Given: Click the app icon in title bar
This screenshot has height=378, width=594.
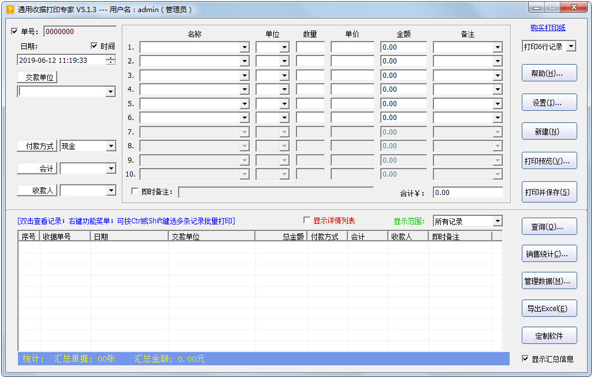Looking at the screenshot, I should tap(10, 9).
